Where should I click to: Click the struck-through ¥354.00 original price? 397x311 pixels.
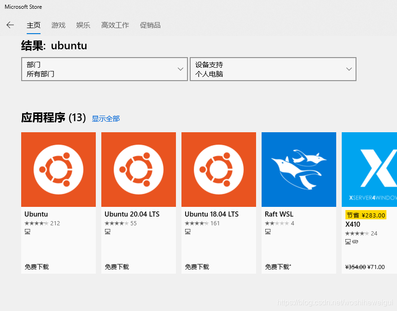(356, 267)
